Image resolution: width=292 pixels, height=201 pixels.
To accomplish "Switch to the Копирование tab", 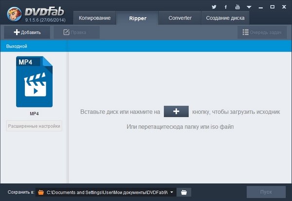I will (95, 18).
